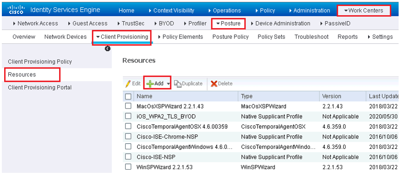The image size is (400, 177).
Task: Expand the Network Access submenu
Action: [35, 24]
